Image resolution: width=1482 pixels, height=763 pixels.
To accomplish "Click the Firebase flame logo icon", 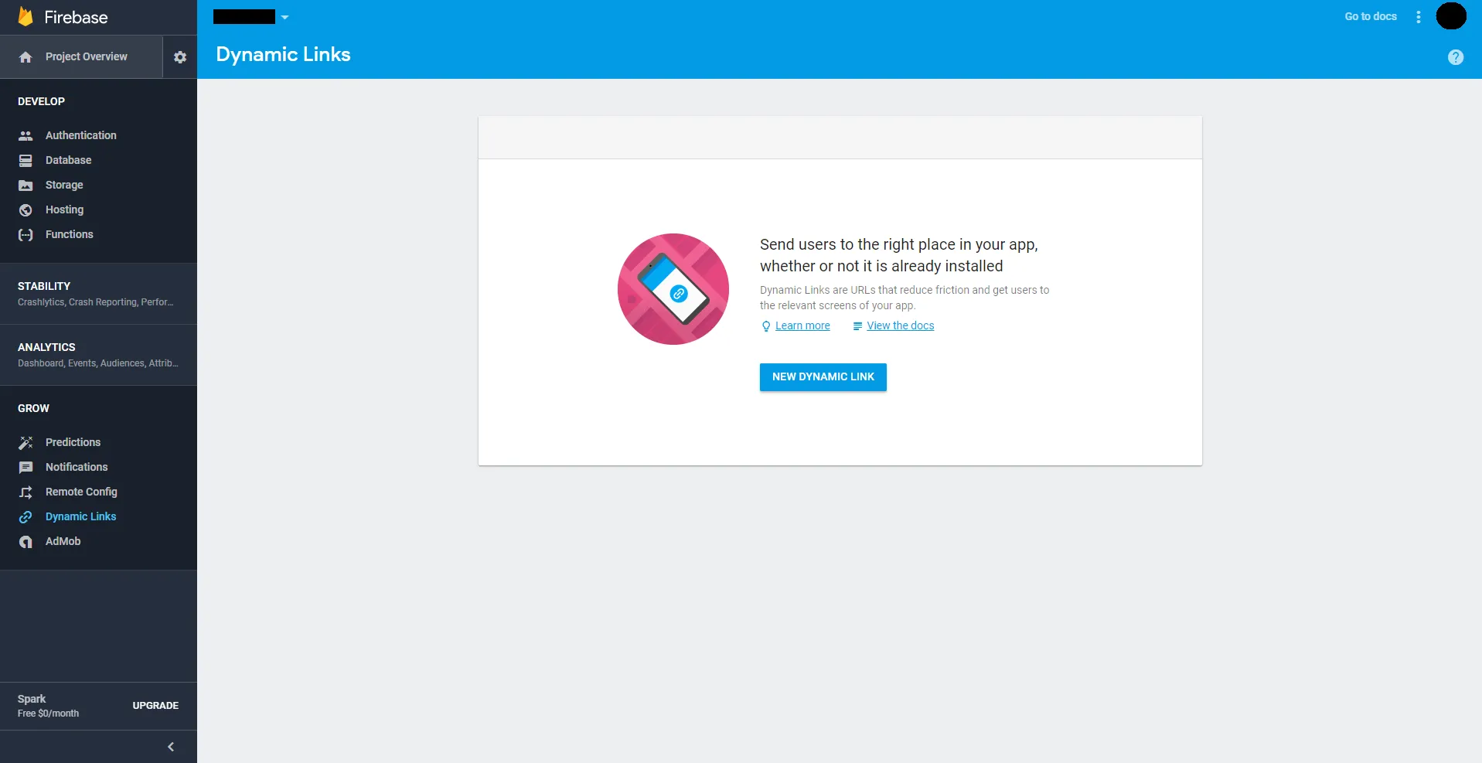I will tap(26, 17).
